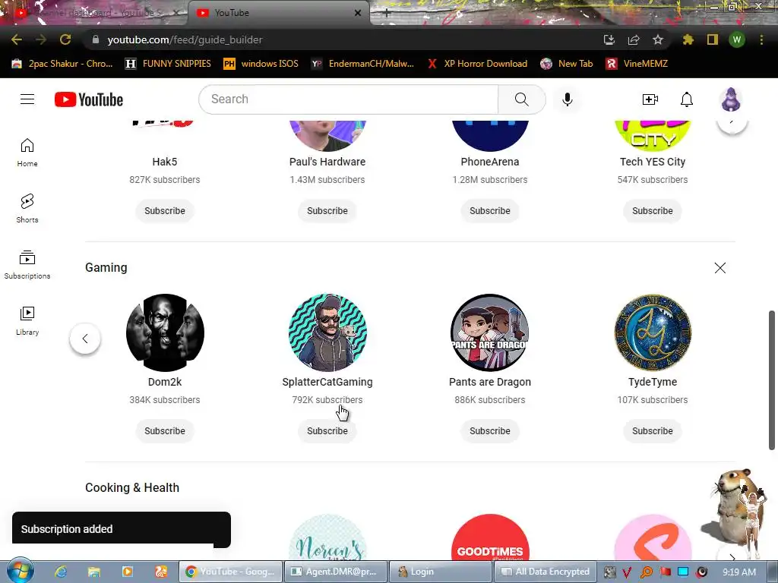Viewport: 778px width, 583px height.
Task: Reload the page with the refresh icon
Action: (65, 39)
